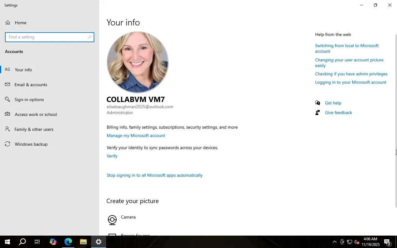Open network status tray icon
Viewport: 397px width, 248px height.
[350, 242]
